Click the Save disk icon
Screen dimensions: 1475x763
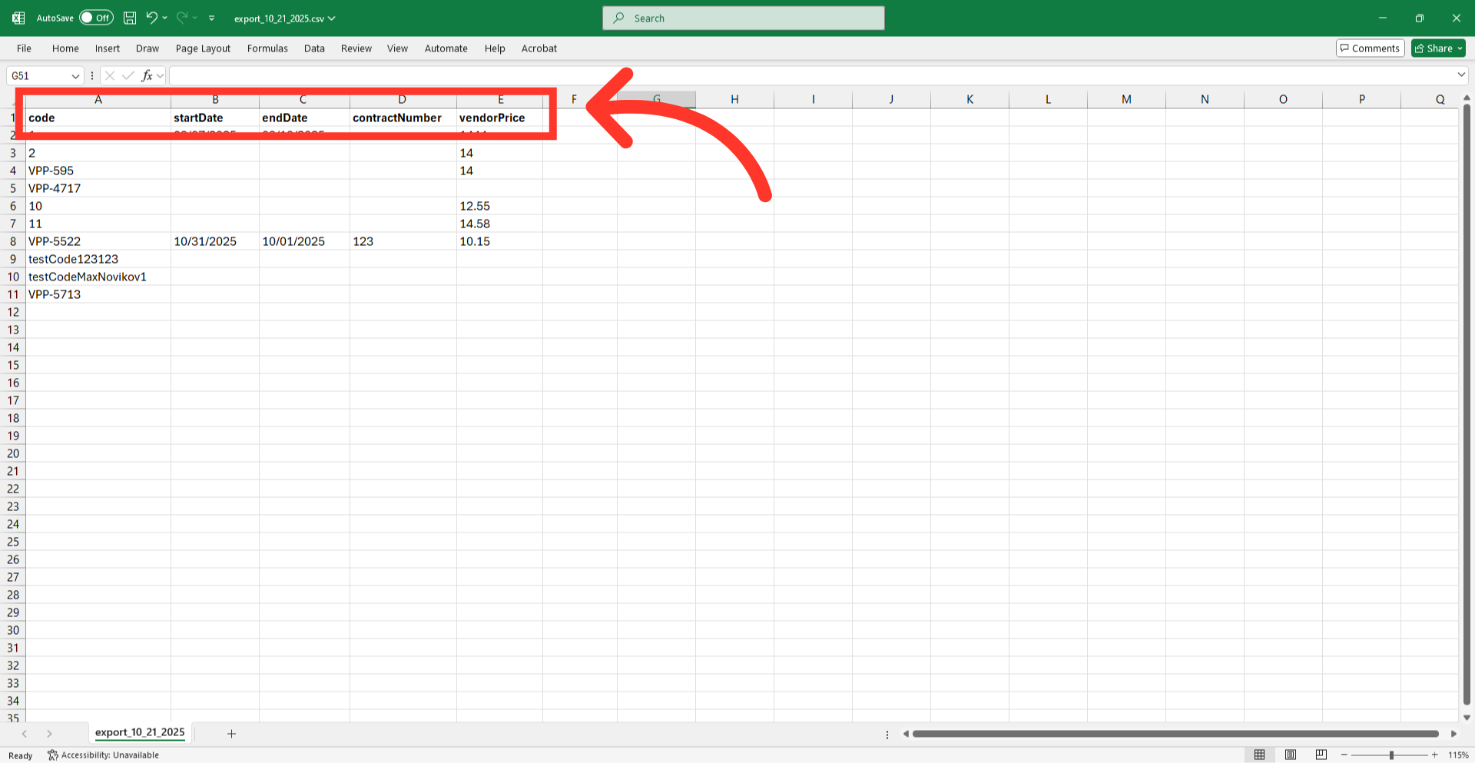point(130,18)
